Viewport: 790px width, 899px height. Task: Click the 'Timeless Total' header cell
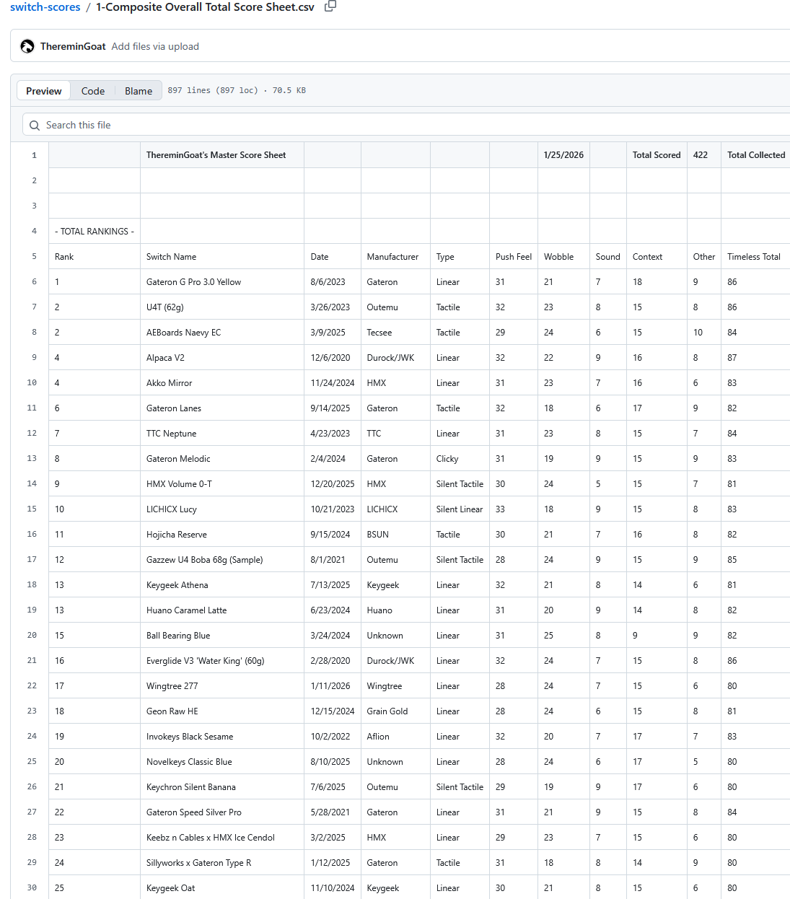point(755,256)
